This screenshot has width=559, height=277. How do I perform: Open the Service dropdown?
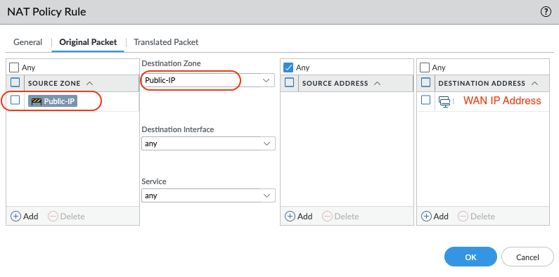[x=208, y=195]
